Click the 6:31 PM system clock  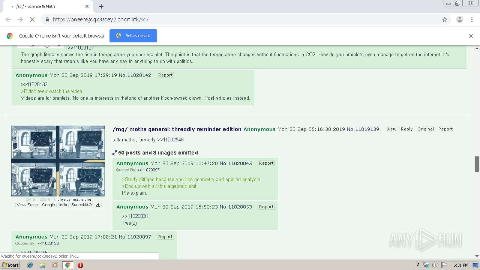click(461, 265)
